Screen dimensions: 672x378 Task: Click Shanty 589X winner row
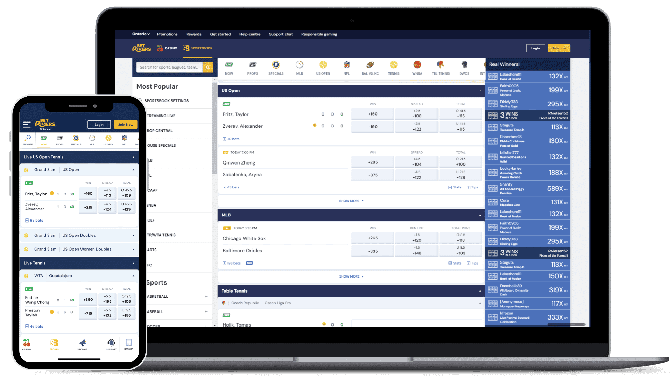pos(528,189)
